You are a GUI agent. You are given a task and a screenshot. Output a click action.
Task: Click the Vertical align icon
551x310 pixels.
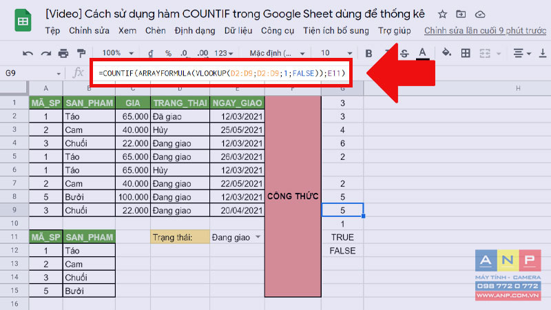tap(543, 54)
